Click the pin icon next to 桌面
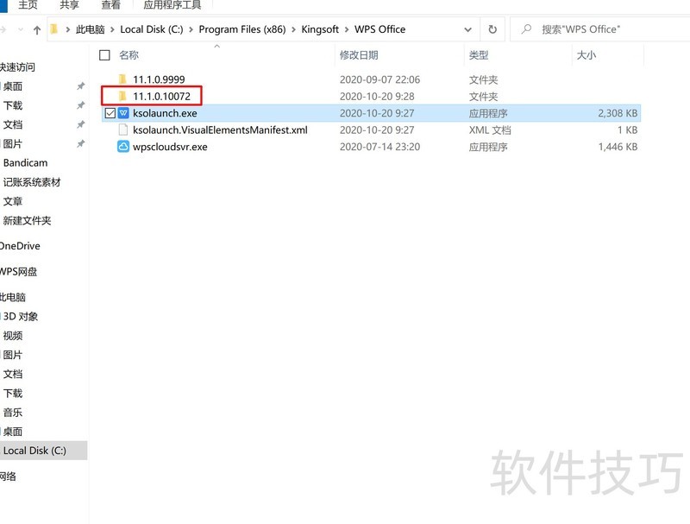The width and height of the screenshot is (690, 524). (80, 86)
